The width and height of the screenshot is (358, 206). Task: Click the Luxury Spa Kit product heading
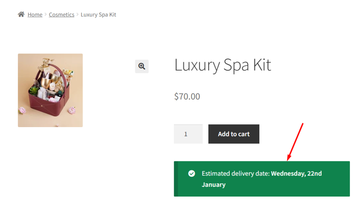tap(223, 65)
